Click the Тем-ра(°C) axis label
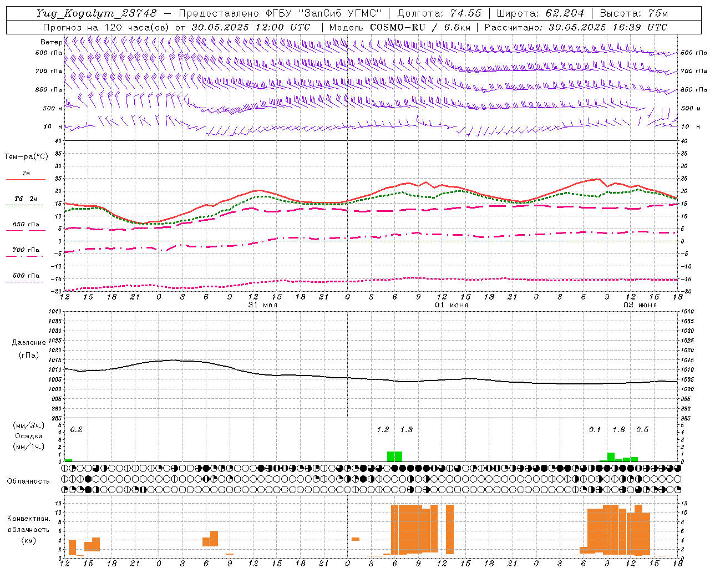This screenshot has height=568, width=710. (x=26, y=157)
